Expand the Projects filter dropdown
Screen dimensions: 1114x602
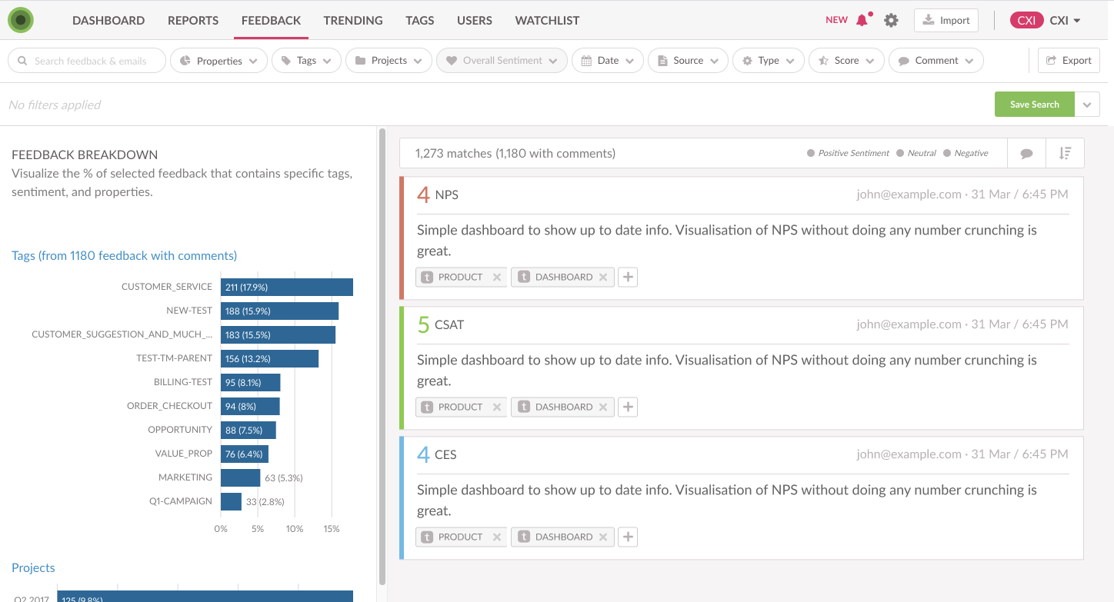pyautogui.click(x=389, y=61)
